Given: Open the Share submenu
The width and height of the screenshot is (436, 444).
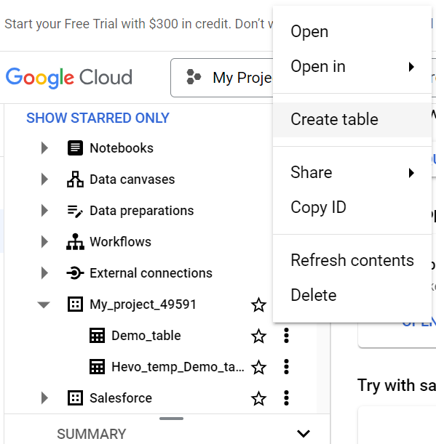Looking at the screenshot, I should (352, 172).
